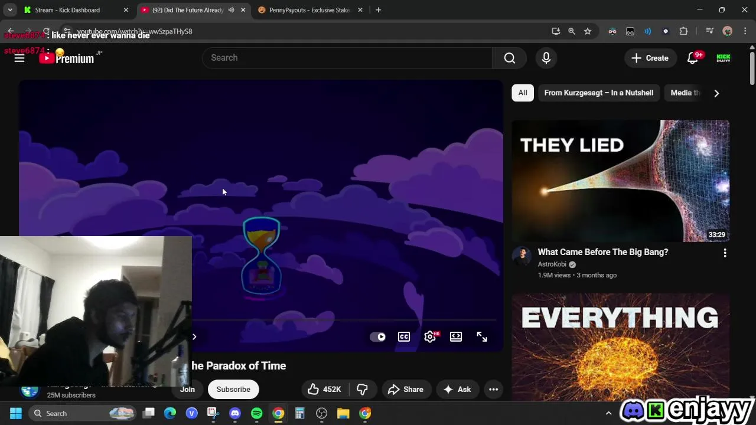The image size is (756, 425).
Task: Click the search magnifier button
Action: click(x=509, y=58)
